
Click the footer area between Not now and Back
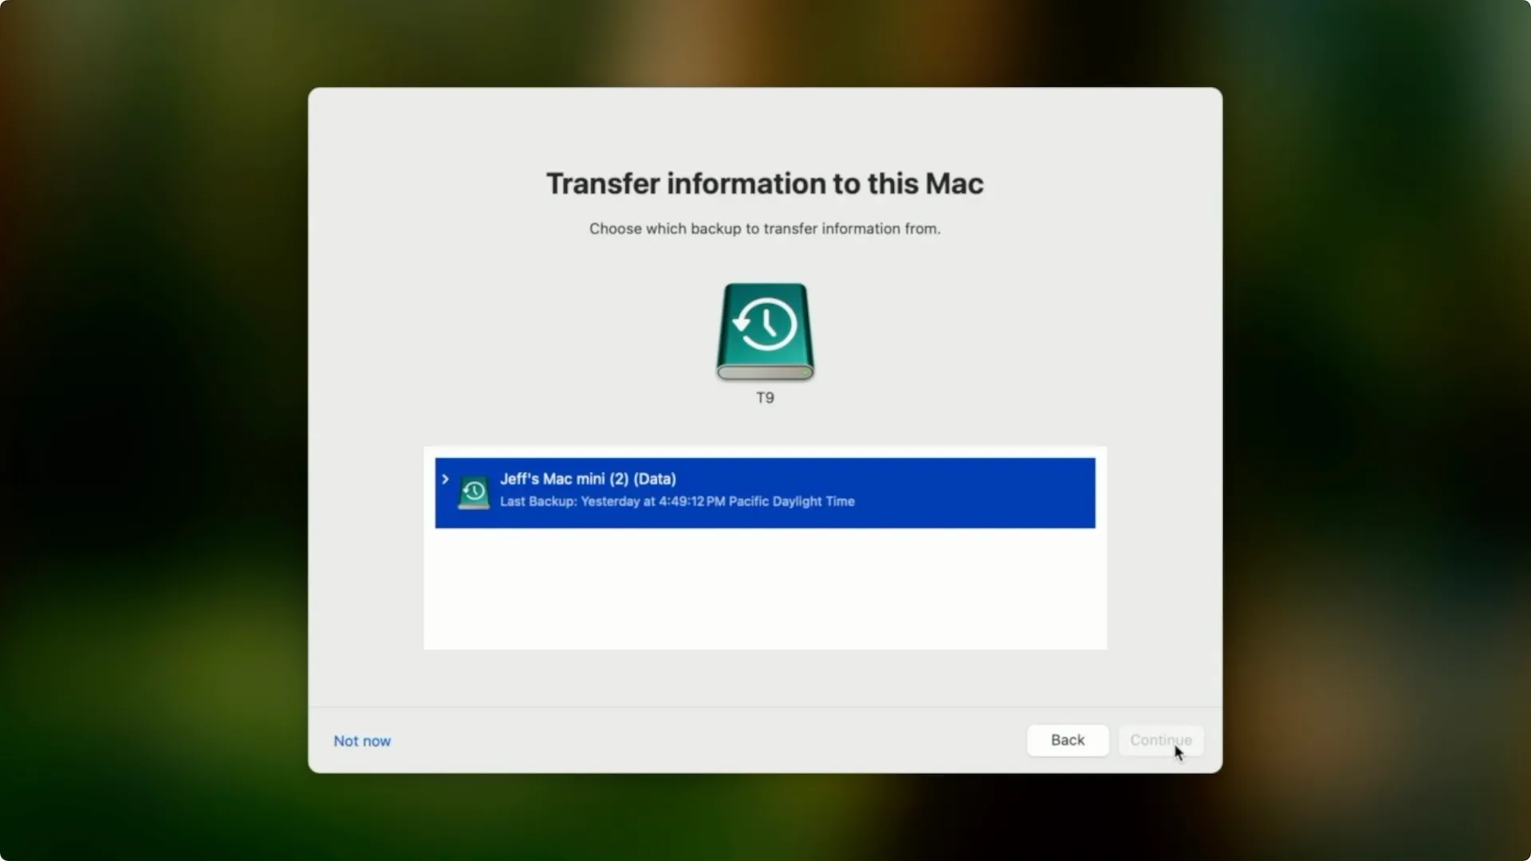(708, 741)
